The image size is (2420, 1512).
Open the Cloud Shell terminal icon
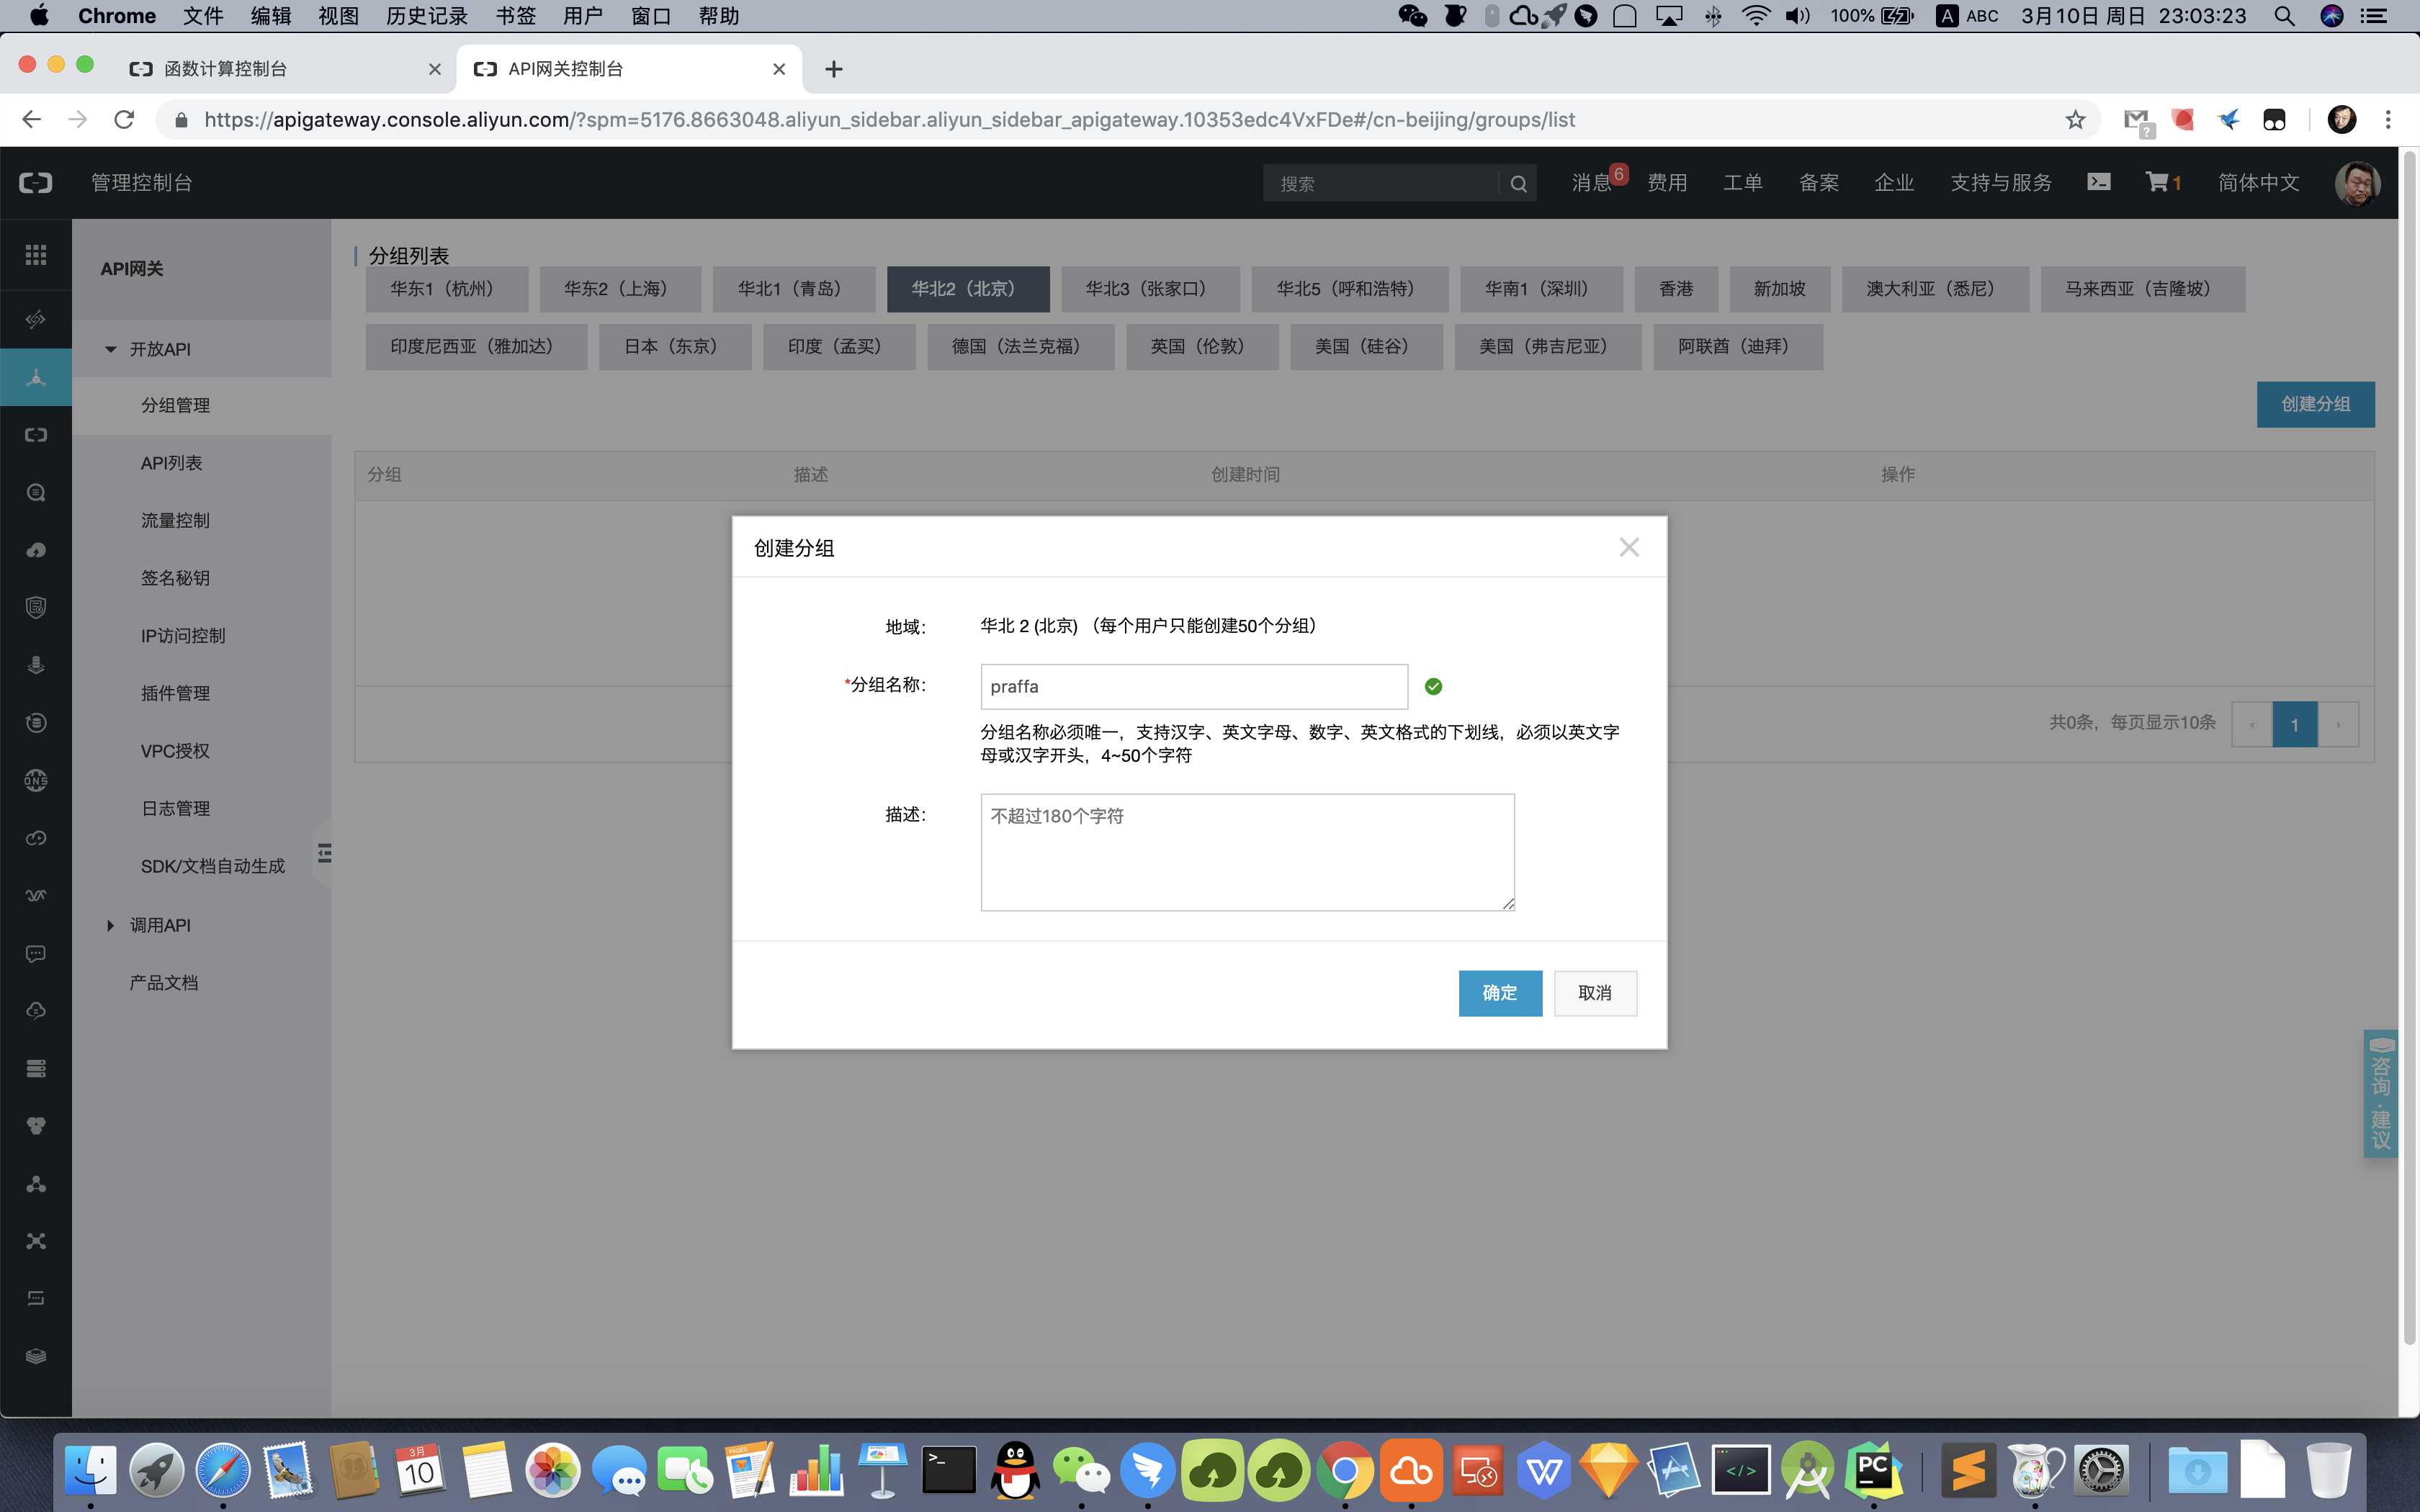(2098, 182)
